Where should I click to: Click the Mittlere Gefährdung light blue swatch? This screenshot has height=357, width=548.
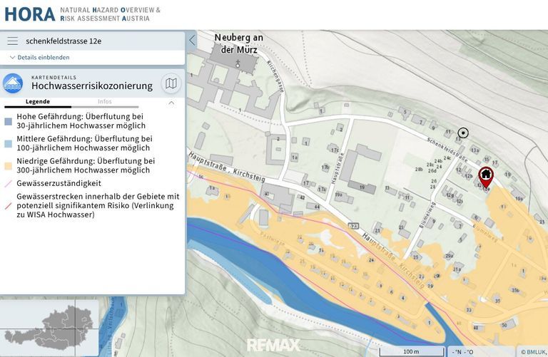tap(8, 144)
